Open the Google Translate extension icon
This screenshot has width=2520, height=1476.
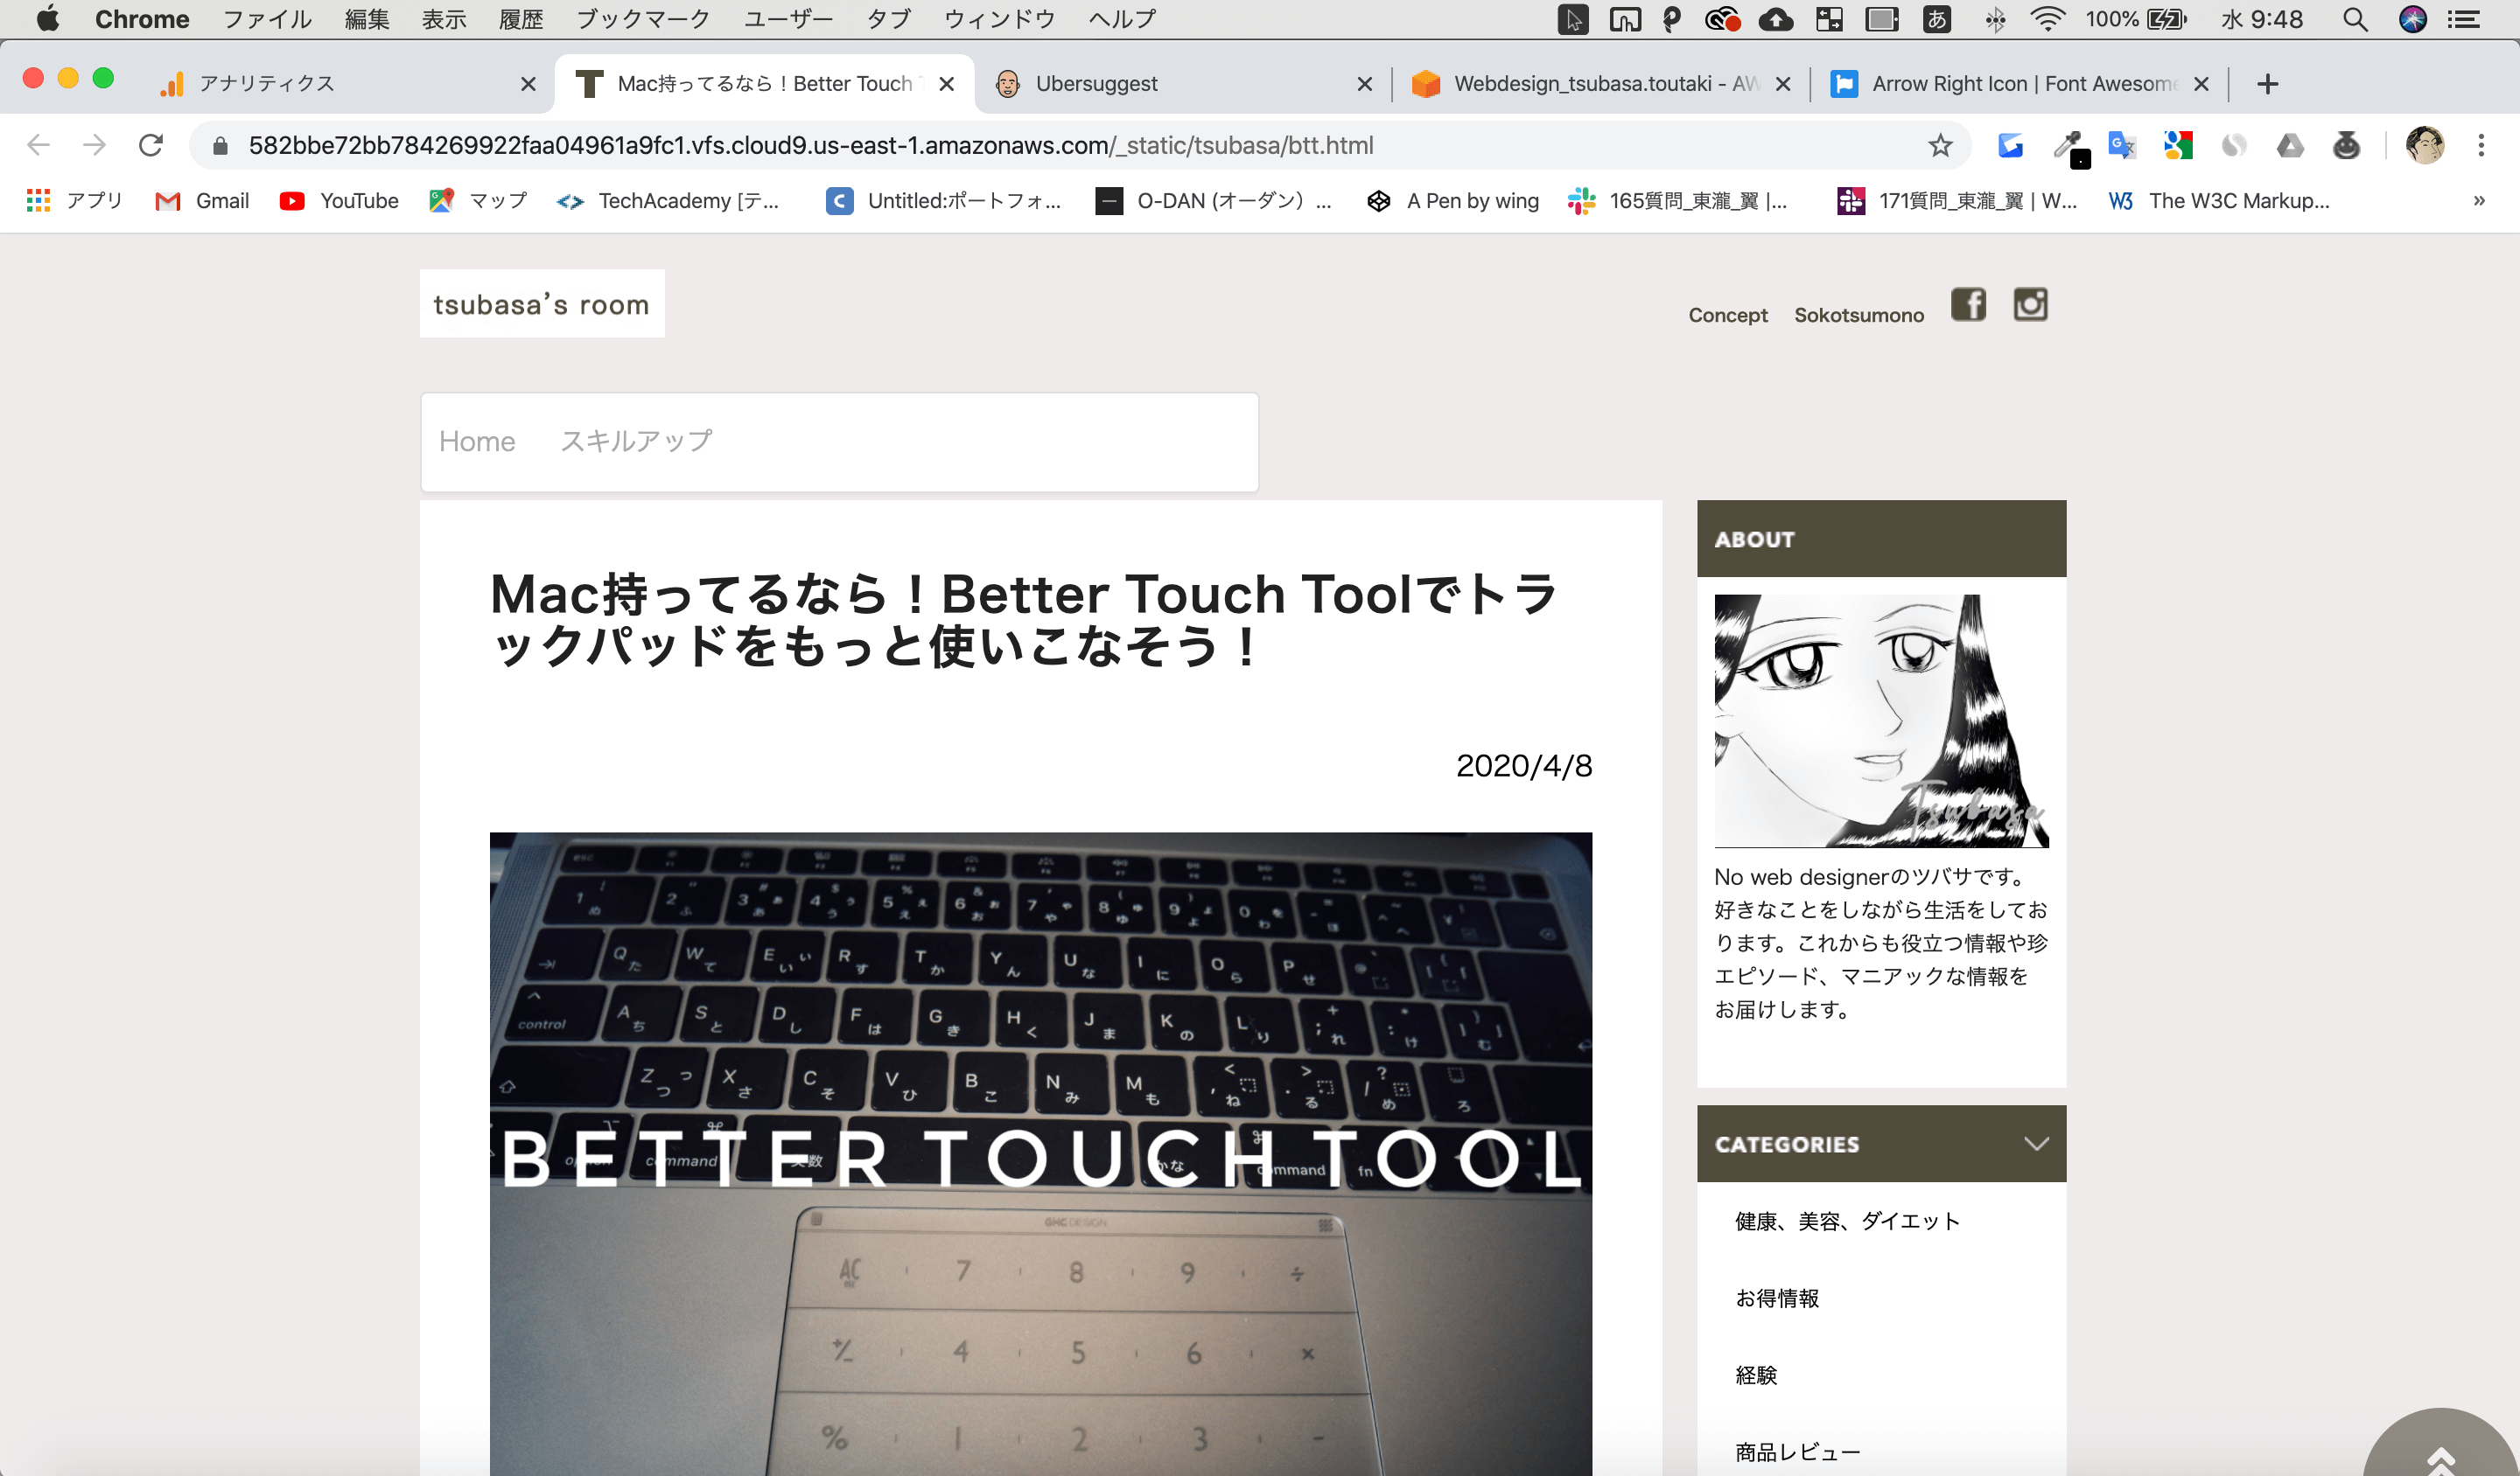tap(2121, 146)
